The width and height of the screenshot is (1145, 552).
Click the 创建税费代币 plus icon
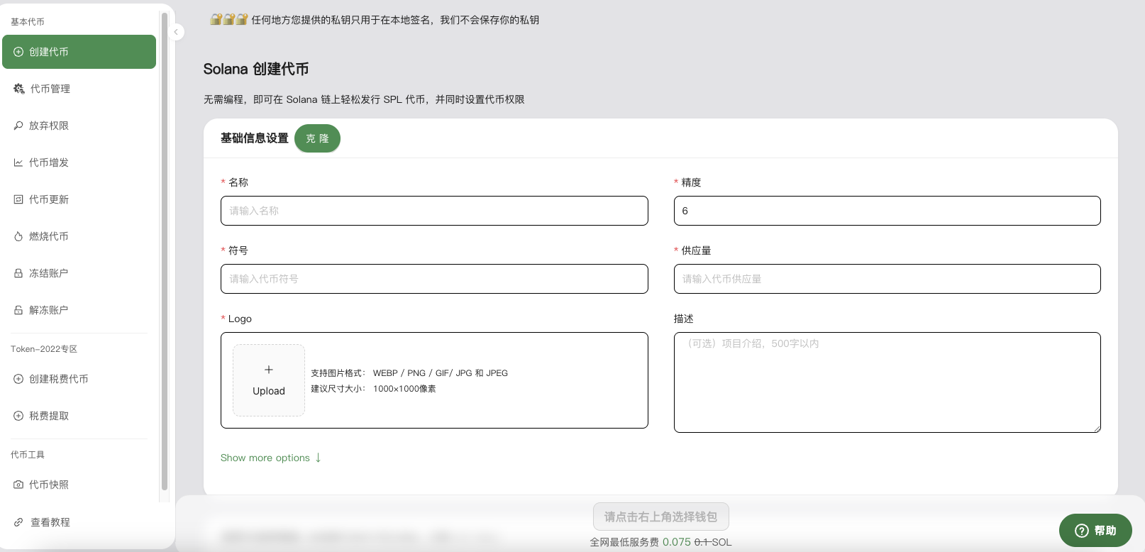click(18, 379)
